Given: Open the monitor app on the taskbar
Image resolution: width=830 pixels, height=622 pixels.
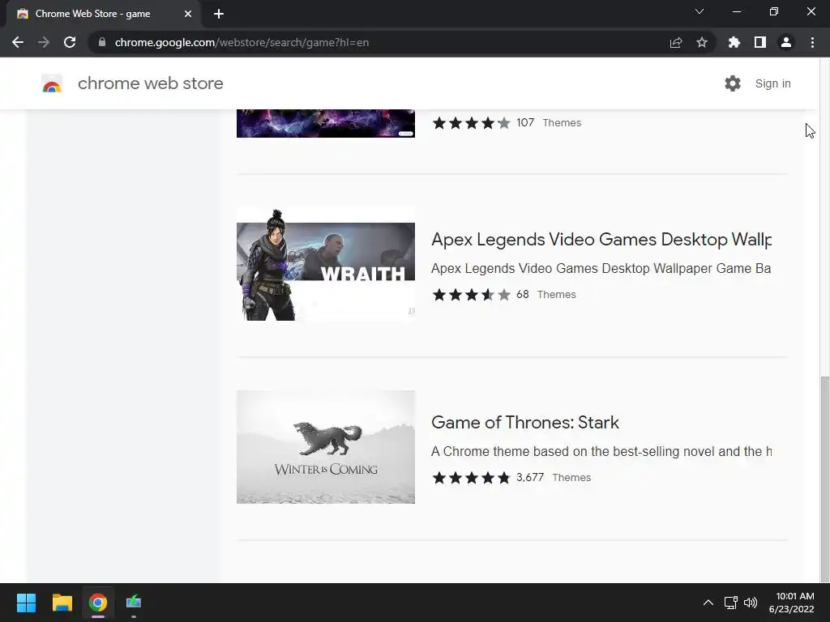Looking at the screenshot, I should tap(134, 603).
